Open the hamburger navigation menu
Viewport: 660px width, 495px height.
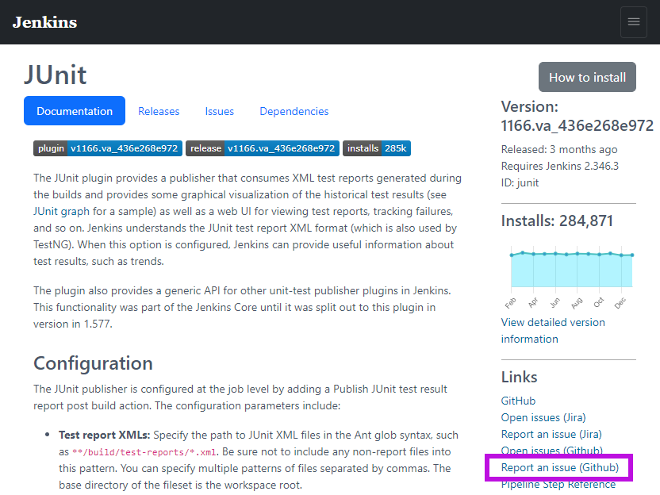633,22
